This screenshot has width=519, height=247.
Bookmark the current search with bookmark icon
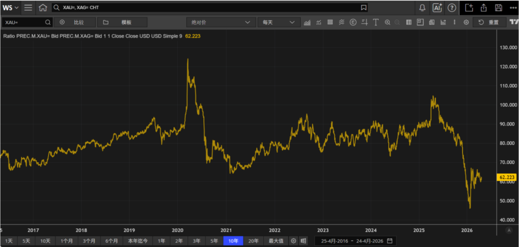tap(363, 8)
